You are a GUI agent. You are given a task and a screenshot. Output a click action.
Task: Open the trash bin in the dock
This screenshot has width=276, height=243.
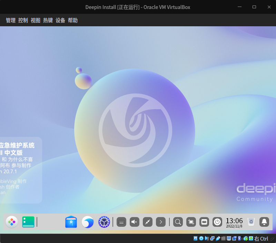click(251, 222)
